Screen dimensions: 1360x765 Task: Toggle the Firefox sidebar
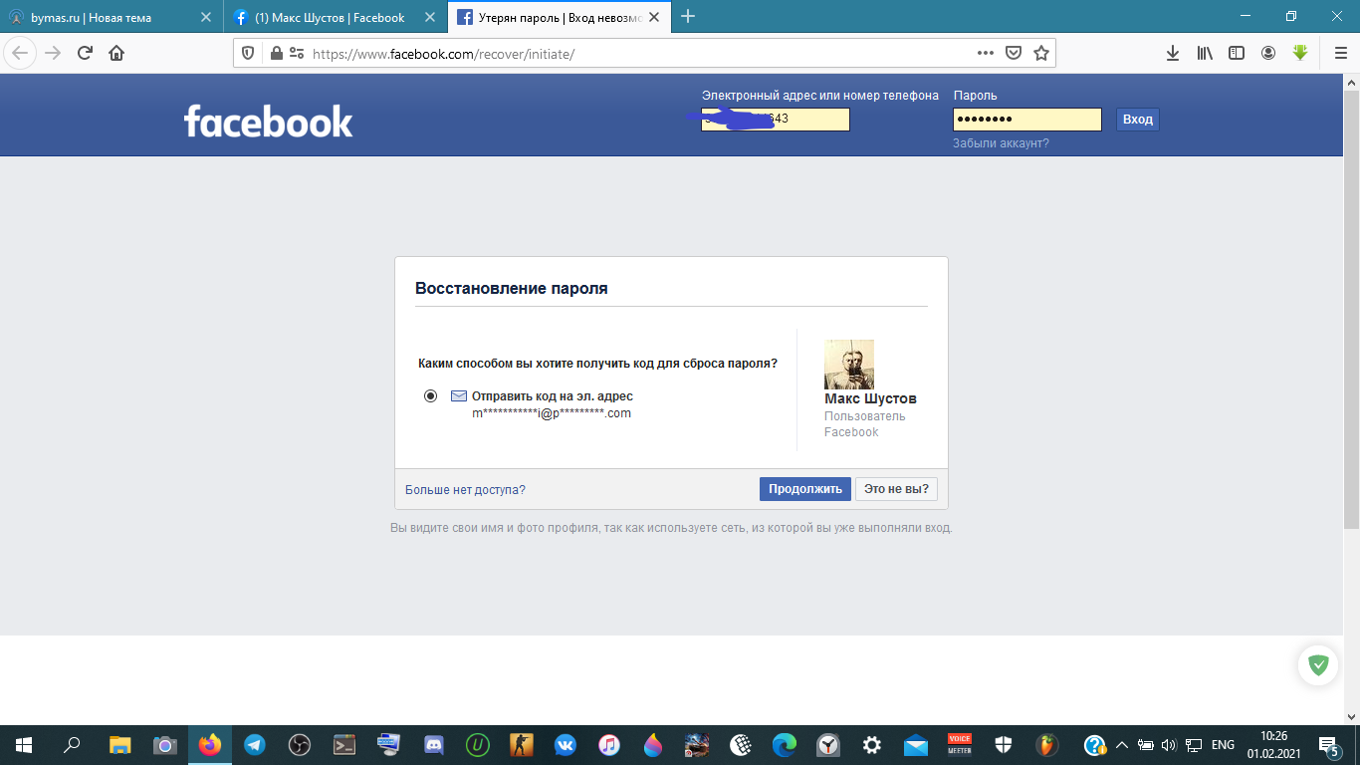pos(1237,53)
